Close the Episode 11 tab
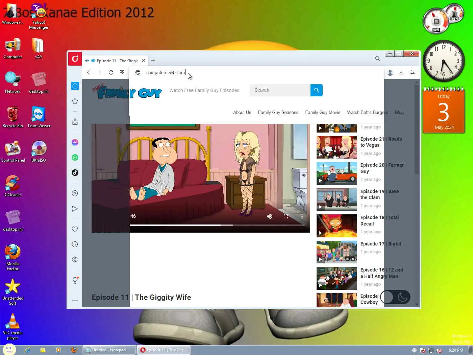This screenshot has width=473, height=355. 143,61
